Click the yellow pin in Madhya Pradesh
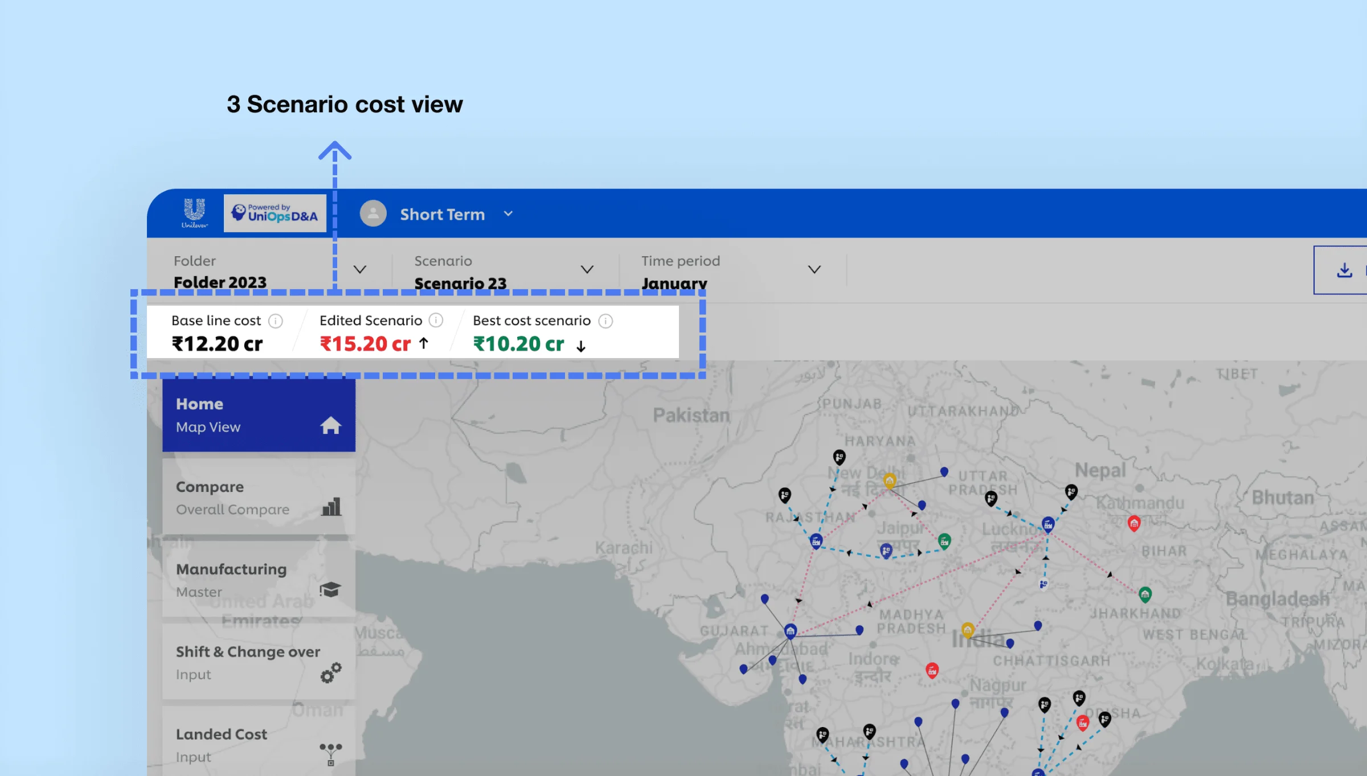 [968, 630]
